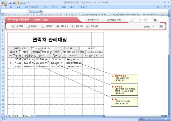Click the 파일생성 folder icon
171x121 pixels.
click(58, 26)
